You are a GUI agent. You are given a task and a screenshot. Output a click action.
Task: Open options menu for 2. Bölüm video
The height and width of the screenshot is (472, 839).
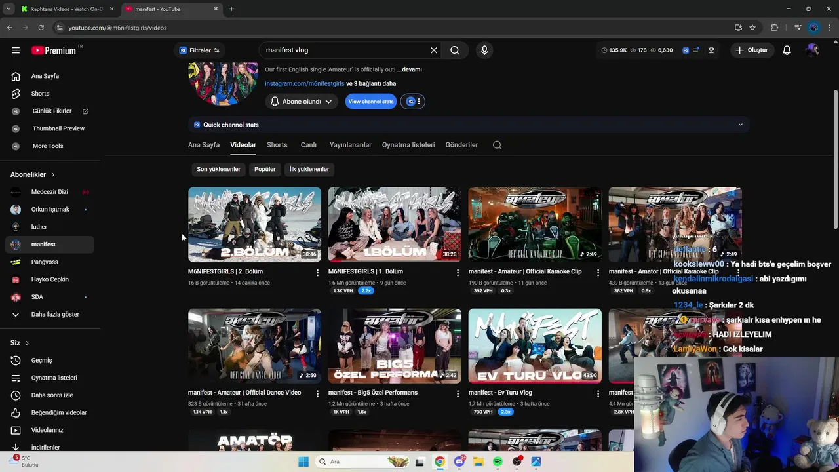coord(317,273)
